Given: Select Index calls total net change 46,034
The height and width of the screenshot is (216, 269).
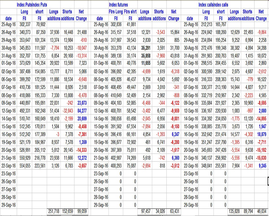Looking at the screenshot, I should point(261,212).
